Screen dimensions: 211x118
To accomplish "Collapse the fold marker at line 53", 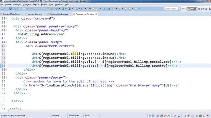I will pos(6,77).
